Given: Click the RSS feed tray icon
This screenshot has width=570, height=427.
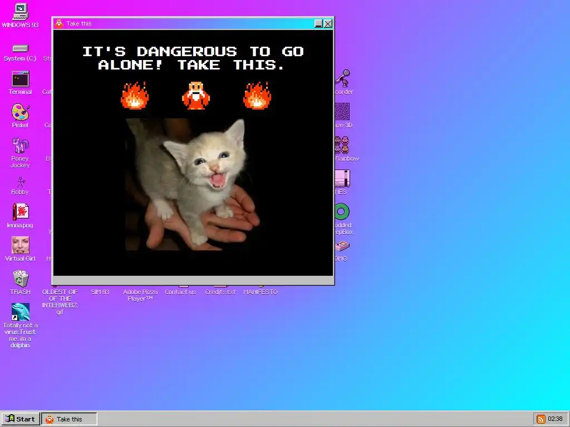Looking at the screenshot, I should pos(541,419).
